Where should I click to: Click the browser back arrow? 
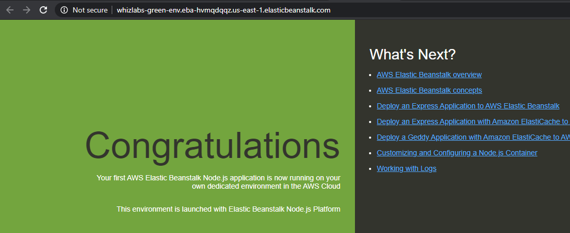coord(10,10)
